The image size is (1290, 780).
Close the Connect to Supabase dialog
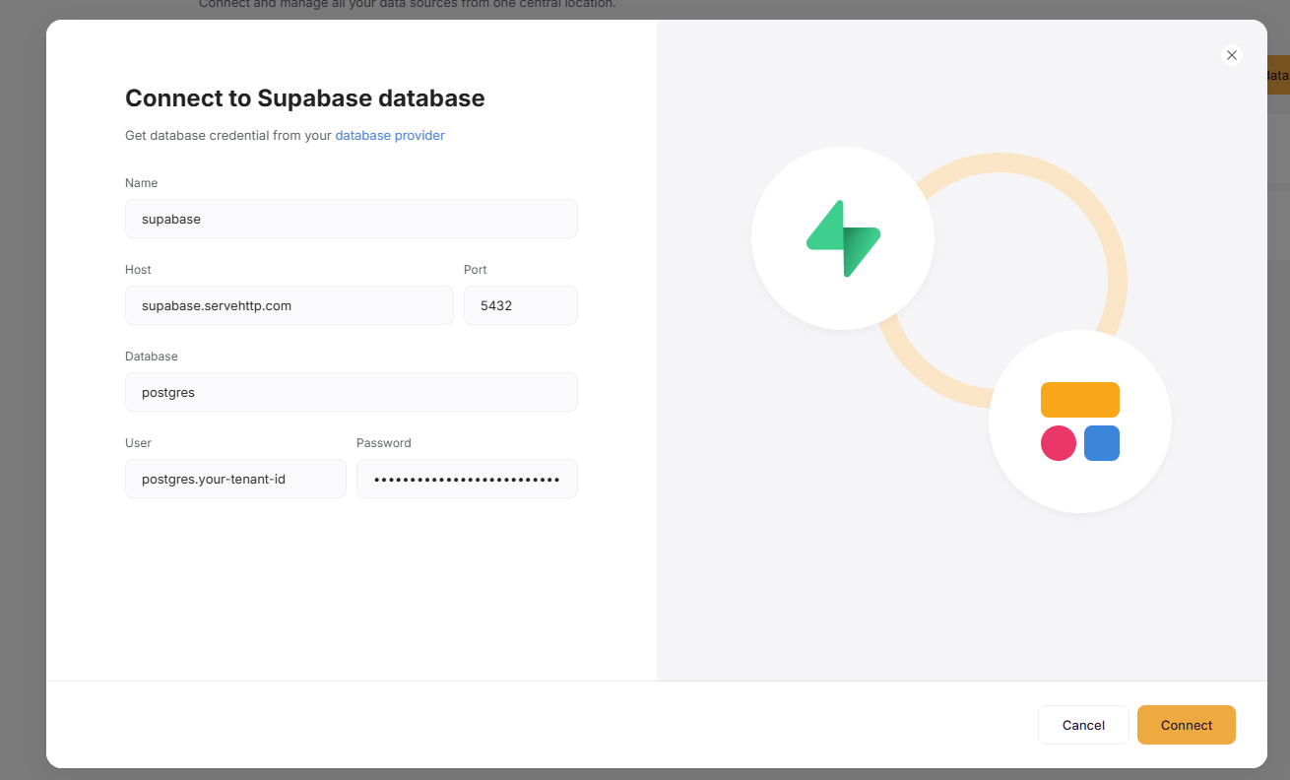(x=1231, y=55)
